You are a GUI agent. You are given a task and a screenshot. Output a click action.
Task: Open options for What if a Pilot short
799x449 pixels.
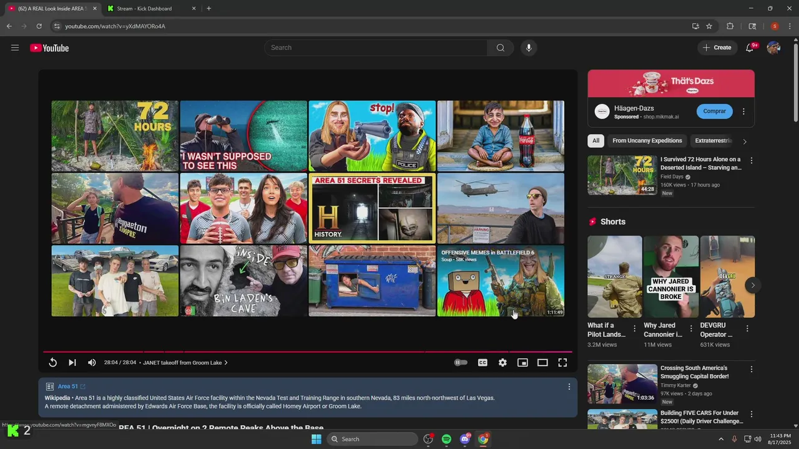point(635,329)
